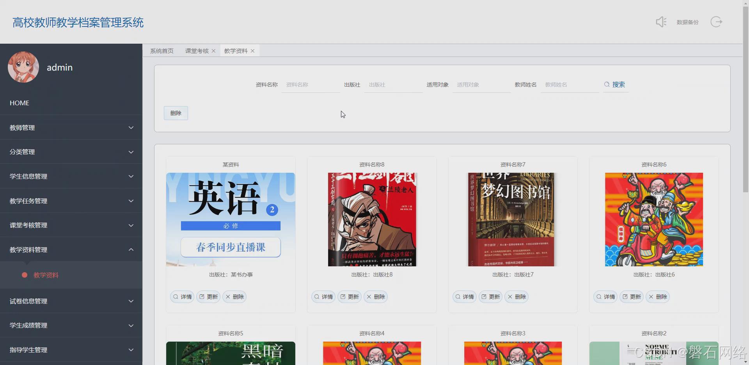
Task: Expand the 课堂考核管理 menu
Action: [71, 225]
